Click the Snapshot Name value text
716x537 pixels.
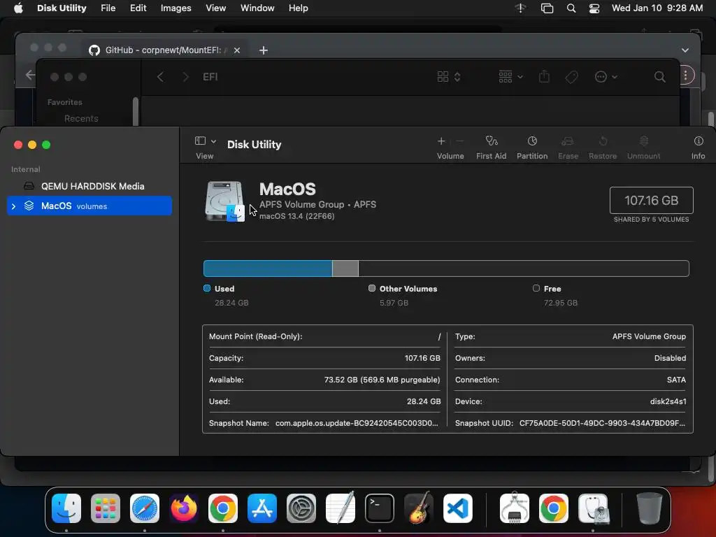point(357,423)
